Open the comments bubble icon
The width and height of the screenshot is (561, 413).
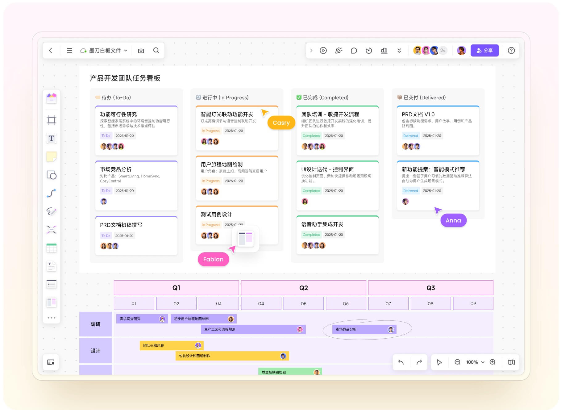click(354, 50)
